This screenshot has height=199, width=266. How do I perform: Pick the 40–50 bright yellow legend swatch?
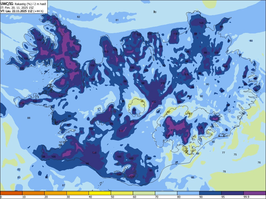click(100, 193)
